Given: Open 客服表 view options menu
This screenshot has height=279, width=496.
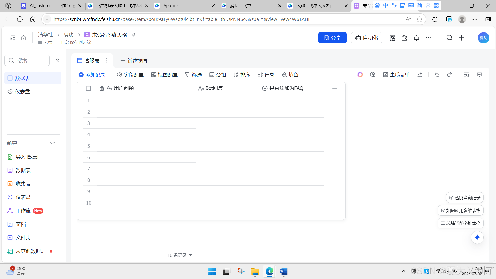Looking at the screenshot, I should pos(106,60).
